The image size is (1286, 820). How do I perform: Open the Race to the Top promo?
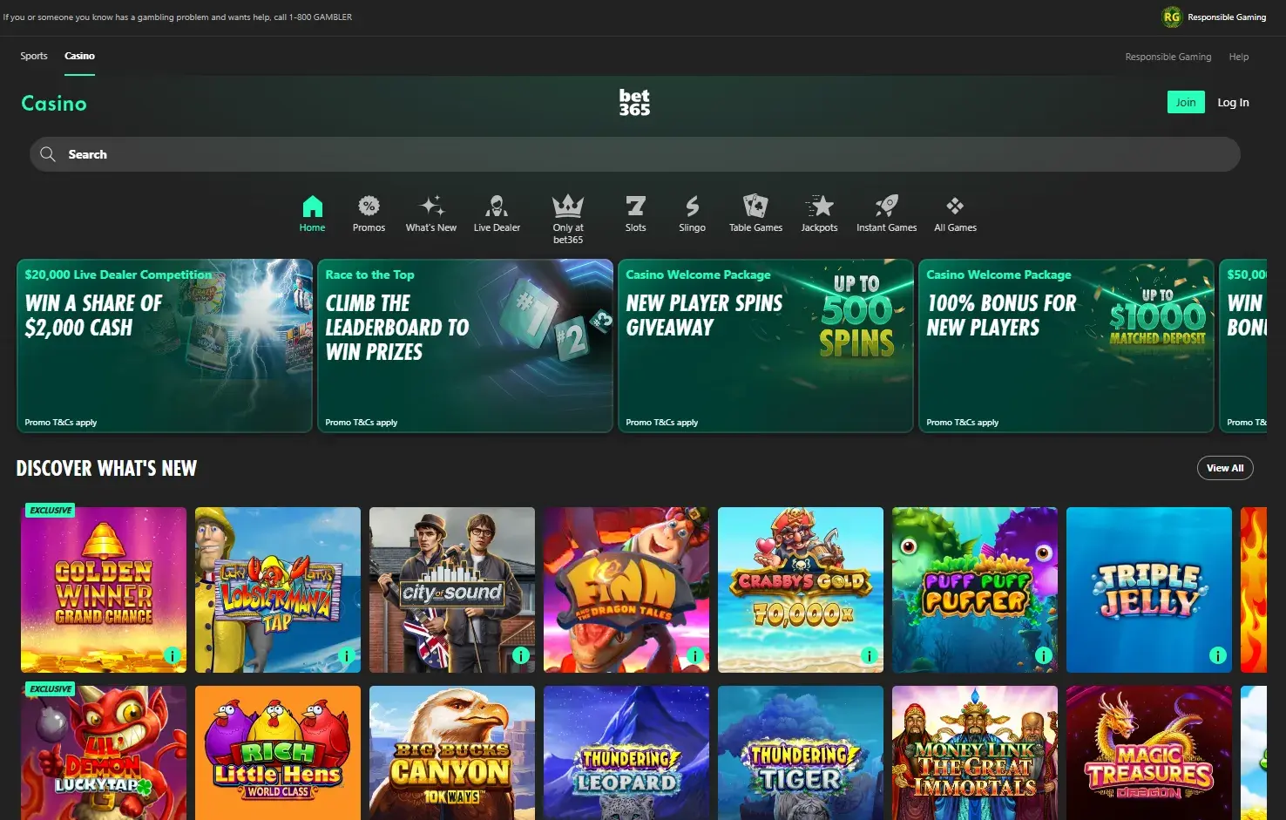pyautogui.click(x=465, y=346)
